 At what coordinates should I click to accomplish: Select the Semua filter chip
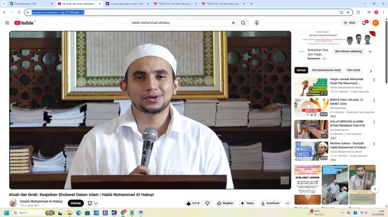[301, 70]
